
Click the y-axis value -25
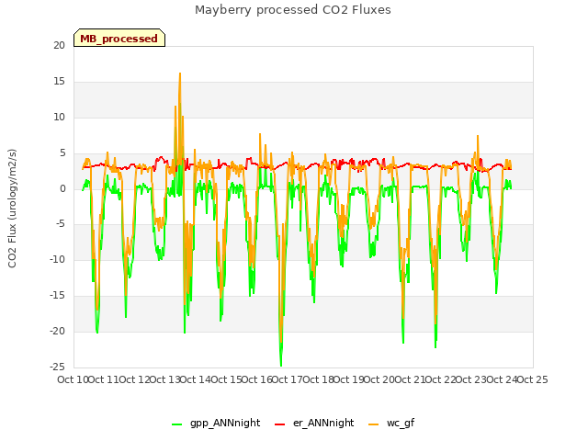tap(57, 367)
